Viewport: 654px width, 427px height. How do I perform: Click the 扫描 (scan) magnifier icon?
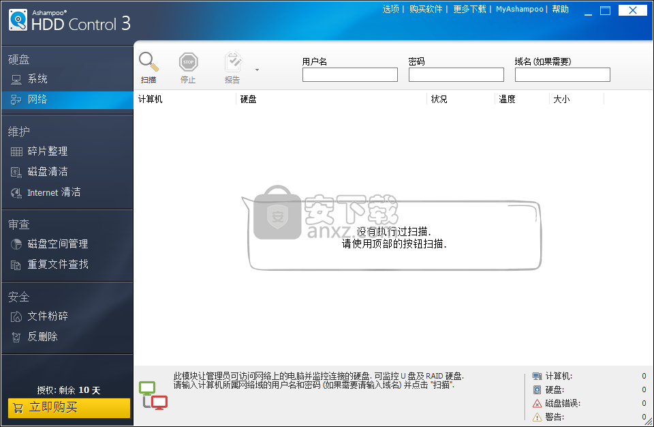(x=149, y=62)
